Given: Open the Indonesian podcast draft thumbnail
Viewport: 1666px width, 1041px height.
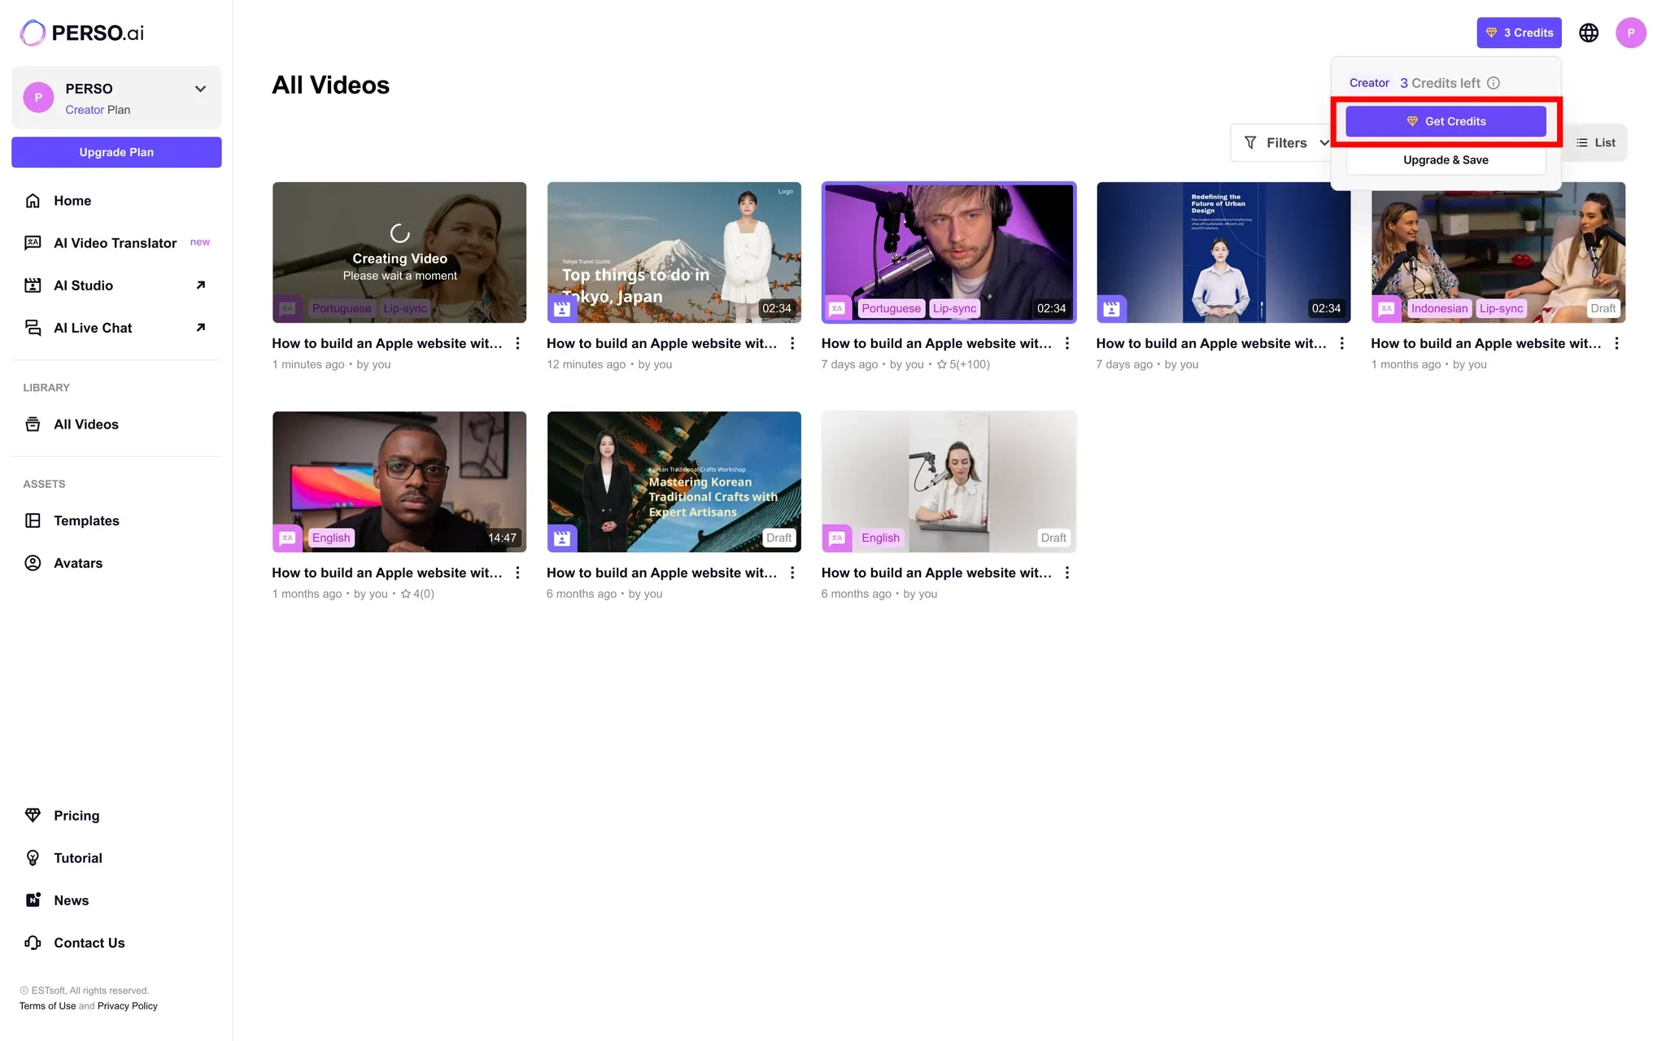Looking at the screenshot, I should (x=1498, y=252).
